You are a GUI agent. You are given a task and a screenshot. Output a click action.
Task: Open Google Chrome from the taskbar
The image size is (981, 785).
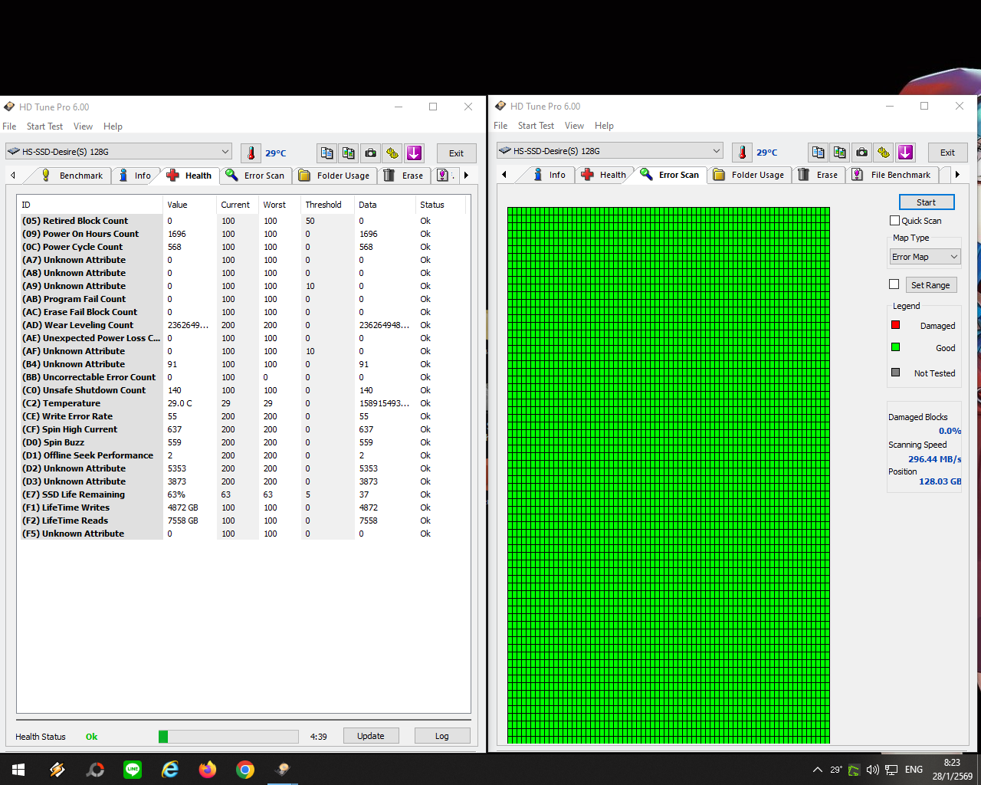(245, 770)
